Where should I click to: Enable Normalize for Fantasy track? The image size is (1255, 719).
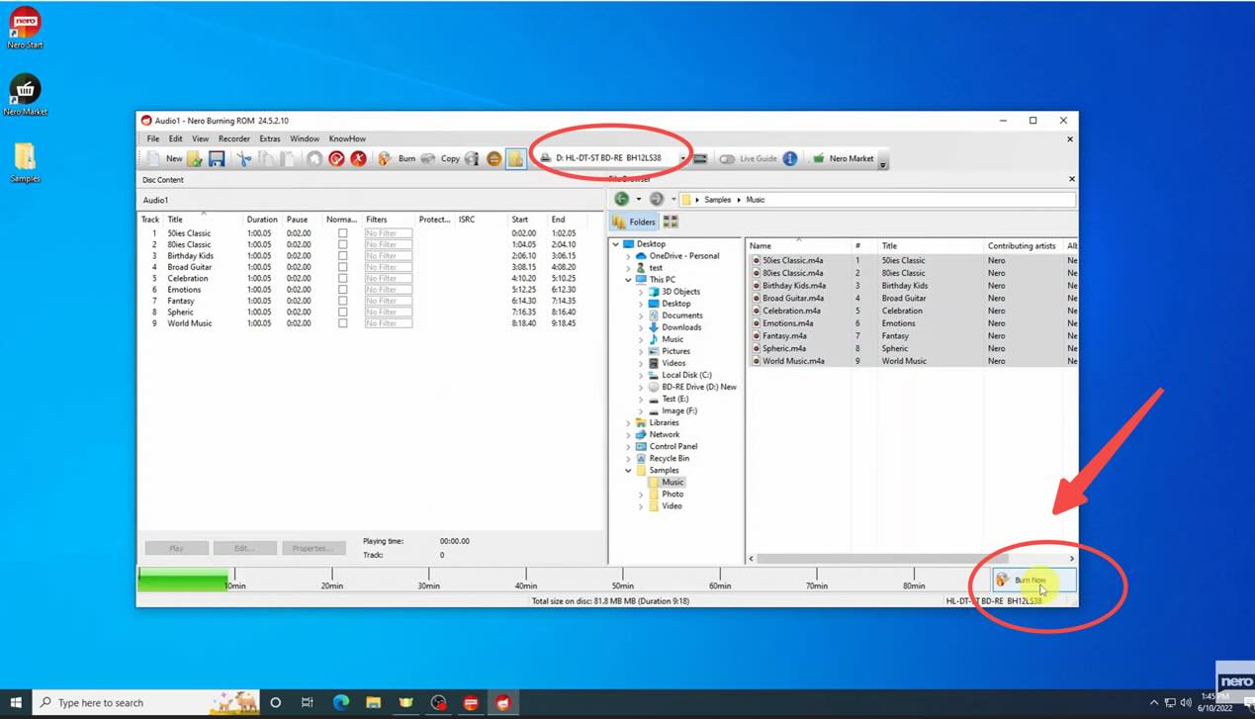click(343, 301)
